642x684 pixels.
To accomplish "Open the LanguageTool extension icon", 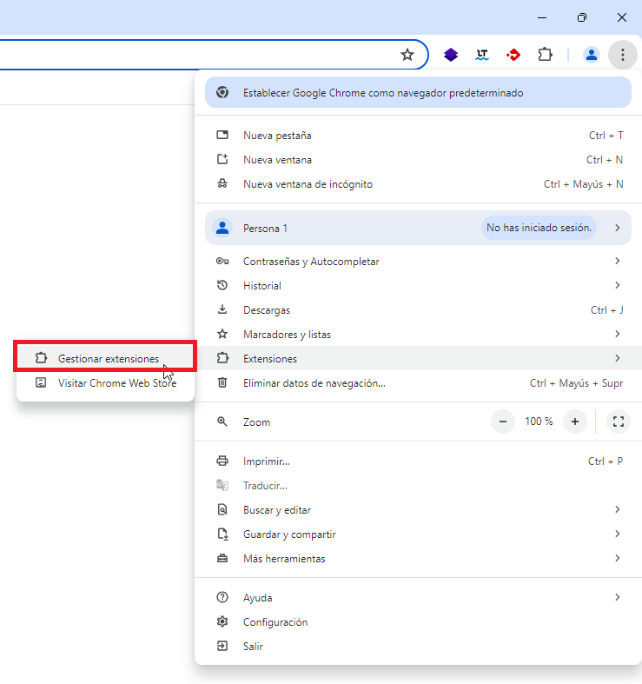I will pyautogui.click(x=482, y=55).
